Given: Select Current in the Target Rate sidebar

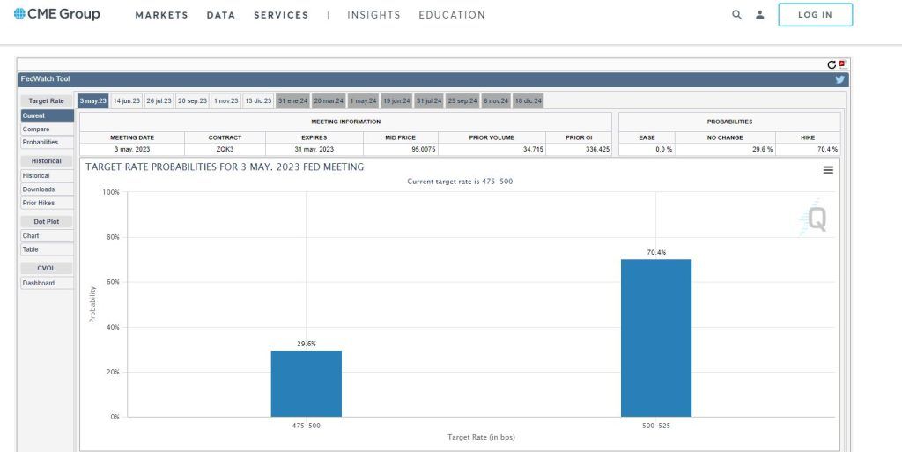Looking at the screenshot, I should 48,116.
